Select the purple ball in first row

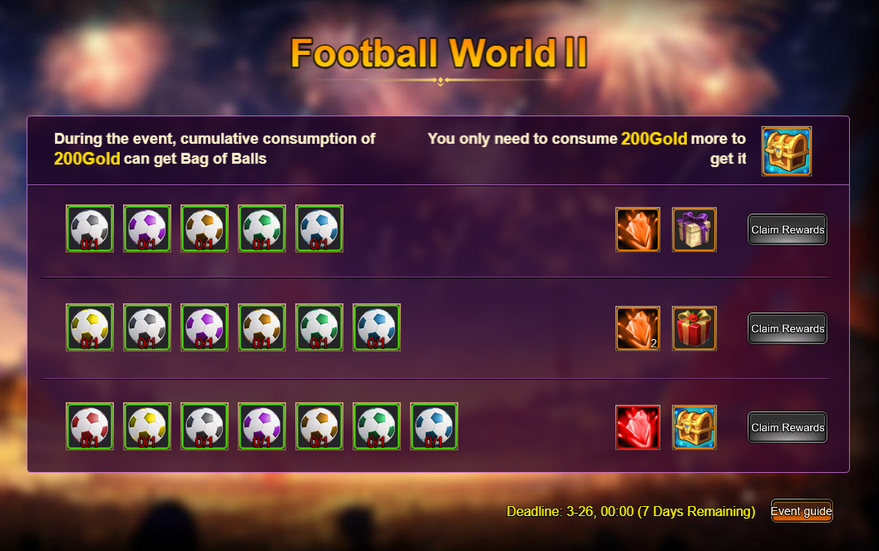point(147,229)
